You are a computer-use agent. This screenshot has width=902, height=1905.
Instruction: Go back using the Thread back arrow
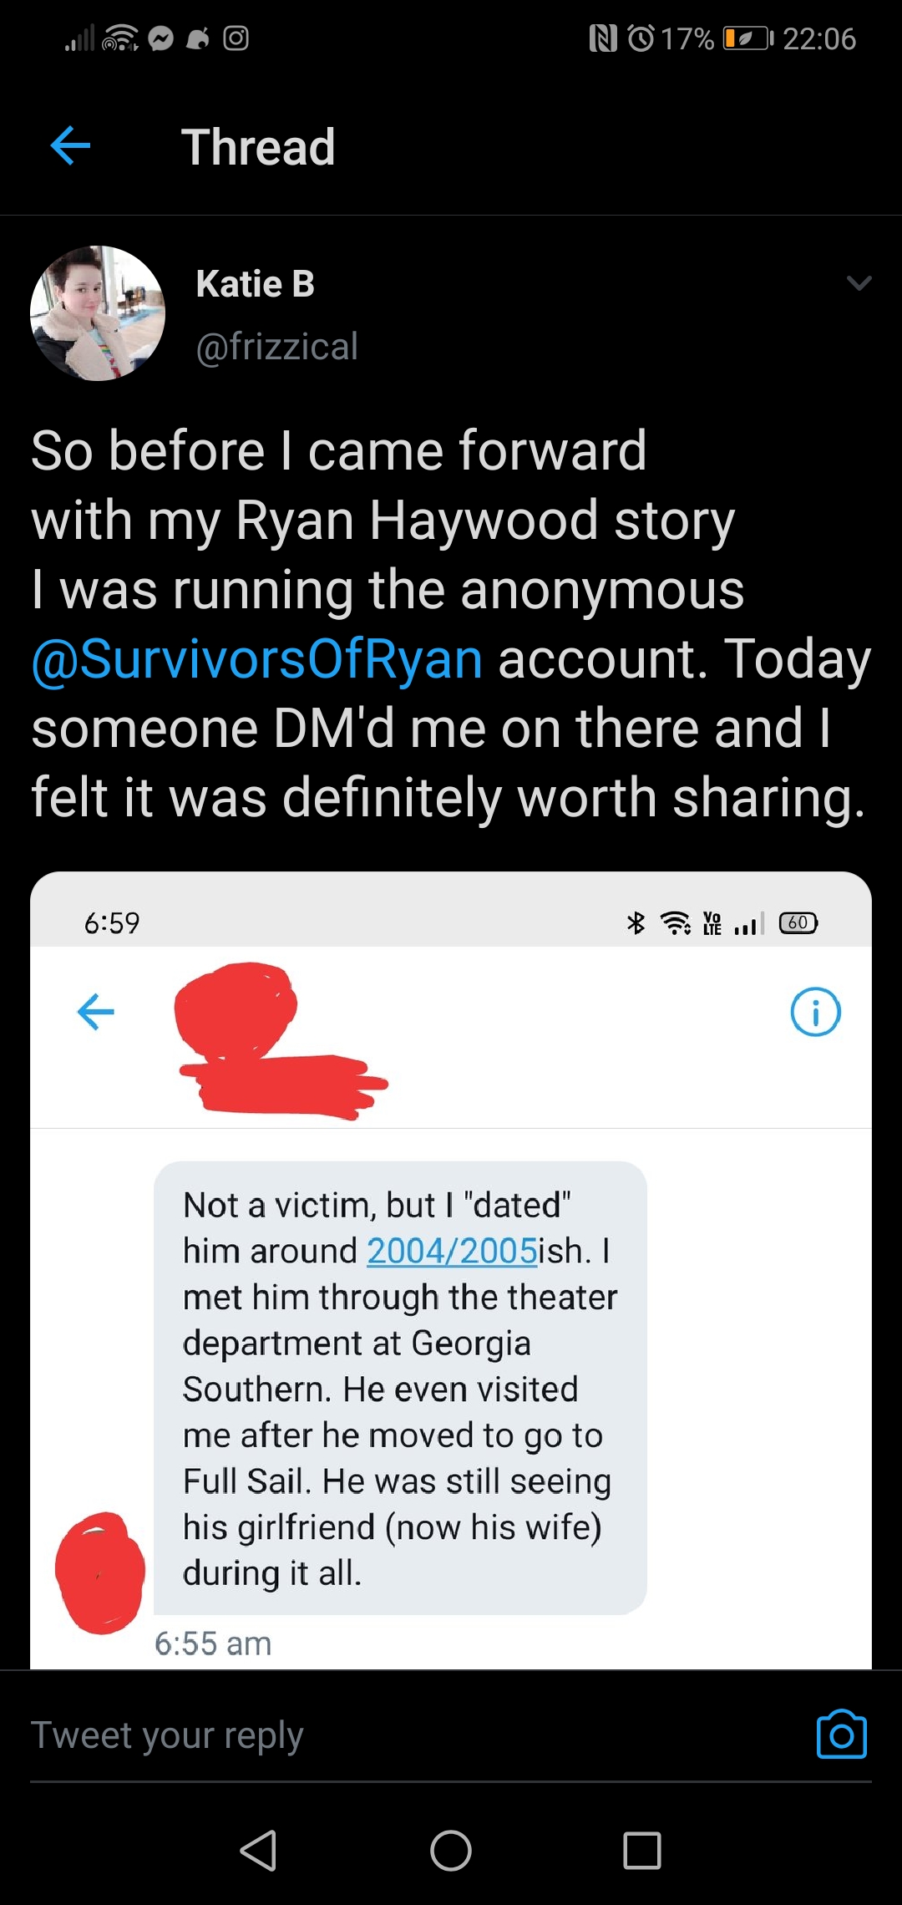pyautogui.click(x=71, y=146)
